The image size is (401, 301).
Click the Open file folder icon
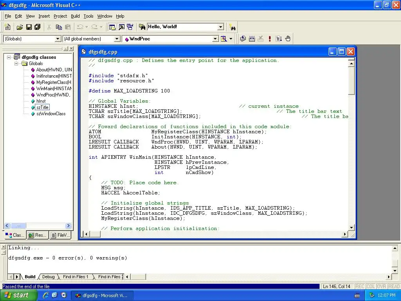coord(20,27)
